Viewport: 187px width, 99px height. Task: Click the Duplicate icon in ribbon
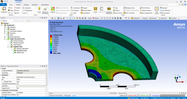(4, 9)
